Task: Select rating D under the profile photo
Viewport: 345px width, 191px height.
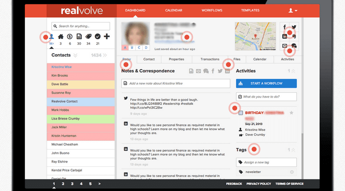Action: [146, 48]
